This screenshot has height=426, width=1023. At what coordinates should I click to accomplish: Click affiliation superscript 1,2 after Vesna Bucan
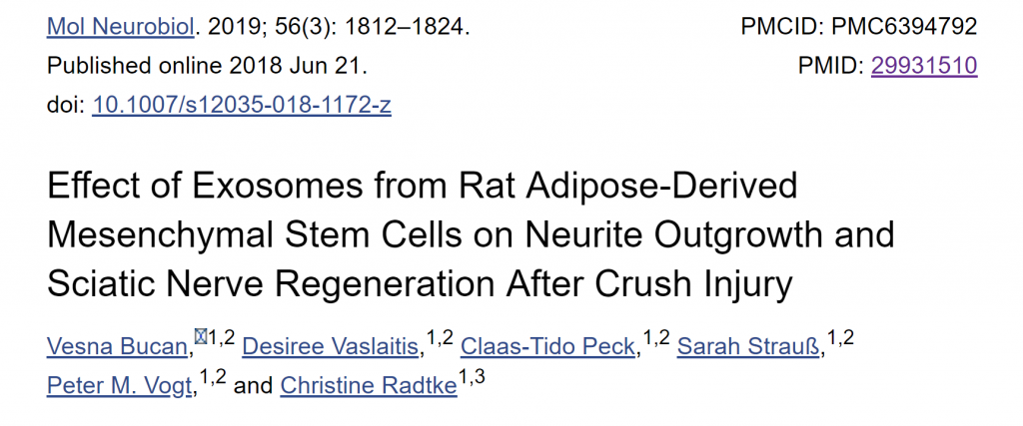click(221, 339)
